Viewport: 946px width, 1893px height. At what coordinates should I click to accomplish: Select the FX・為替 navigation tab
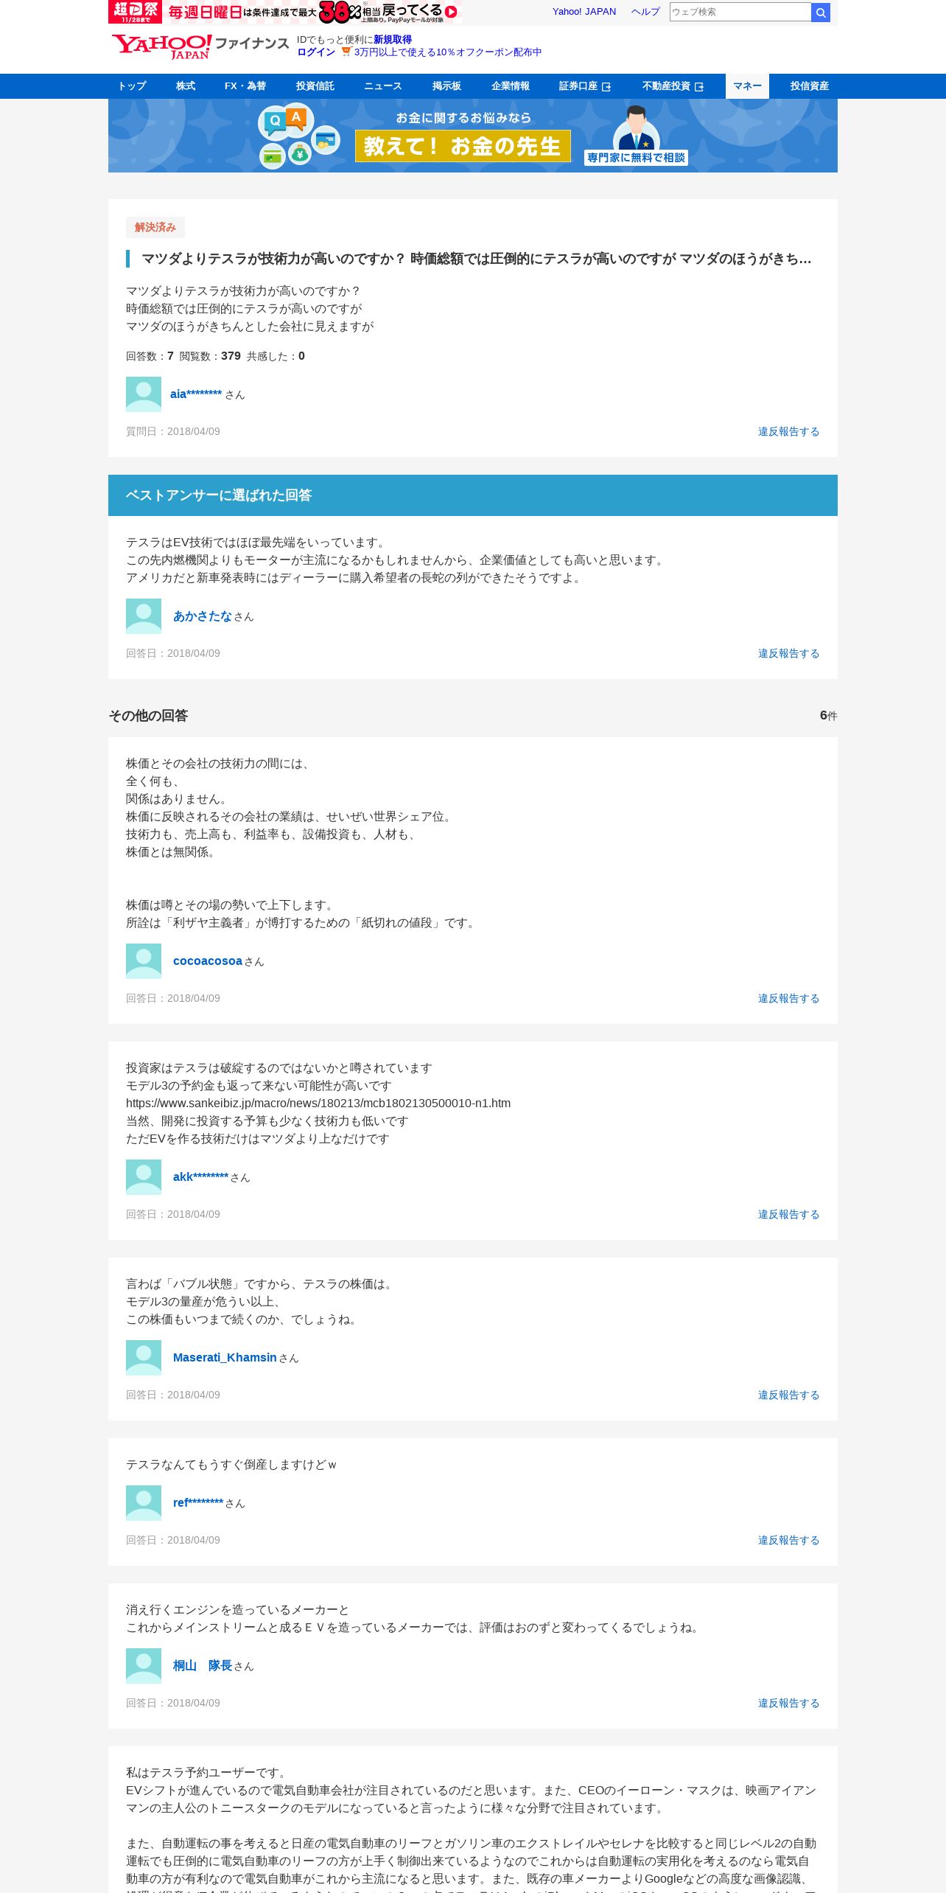tap(245, 86)
